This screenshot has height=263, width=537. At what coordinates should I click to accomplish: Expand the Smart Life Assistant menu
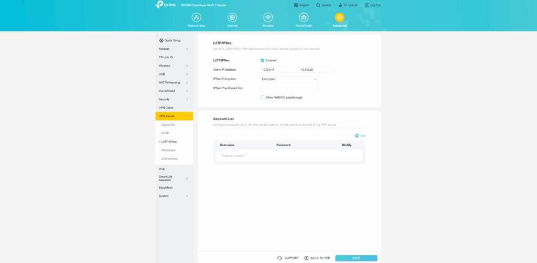point(174,179)
